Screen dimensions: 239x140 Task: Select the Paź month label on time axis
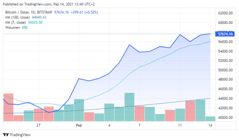pos(79,125)
